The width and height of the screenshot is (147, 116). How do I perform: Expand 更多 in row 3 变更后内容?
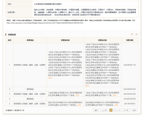pyautogui.click(x=115, y=95)
